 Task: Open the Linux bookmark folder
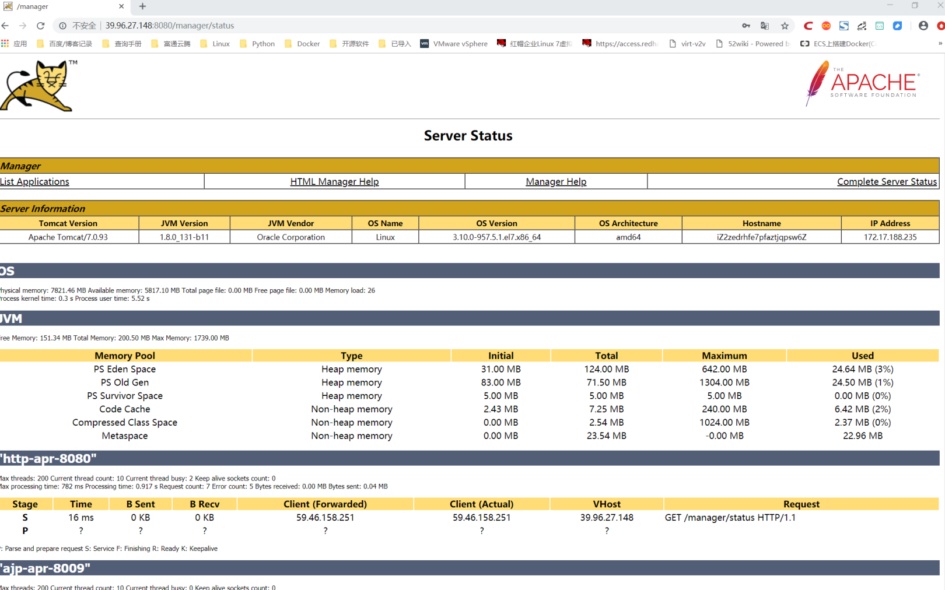tap(215, 44)
